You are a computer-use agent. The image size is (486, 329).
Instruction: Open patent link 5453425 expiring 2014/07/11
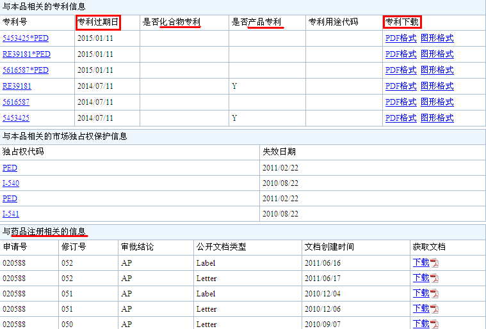pyautogui.click(x=16, y=118)
